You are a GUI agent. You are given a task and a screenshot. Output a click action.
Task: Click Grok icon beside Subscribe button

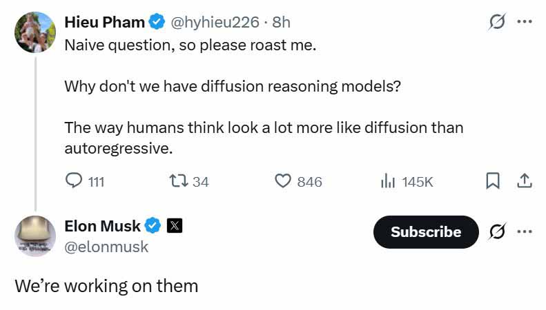[496, 231]
